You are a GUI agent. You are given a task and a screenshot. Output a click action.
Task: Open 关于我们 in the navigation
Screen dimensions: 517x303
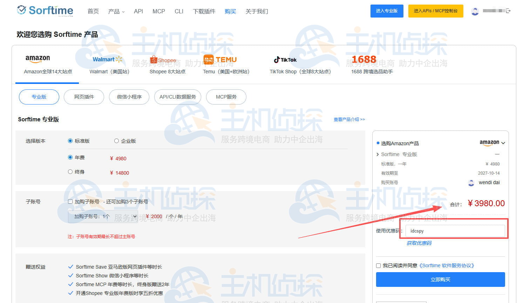[x=257, y=12]
